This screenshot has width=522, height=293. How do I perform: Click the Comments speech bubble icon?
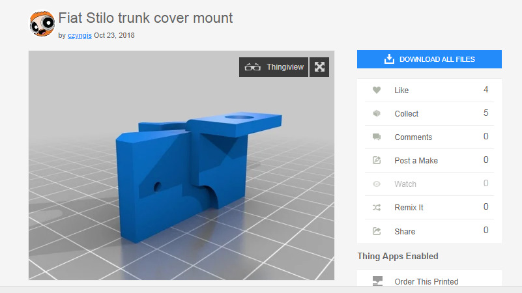377,137
